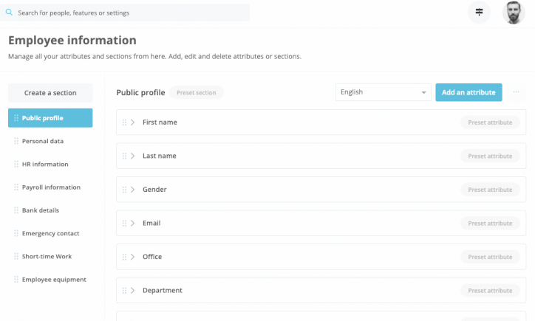Expand the Department attribute chevron
Viewport: 535px width, 321px height.
coord(133,290)
